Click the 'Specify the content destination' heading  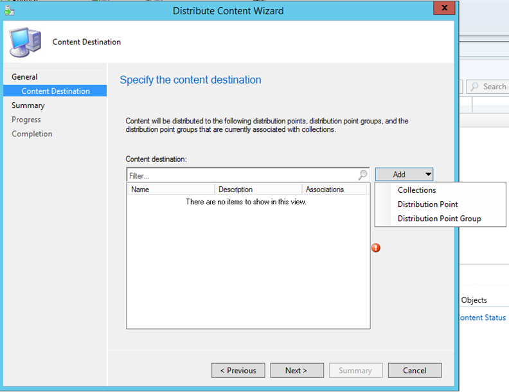coord(190,80)
